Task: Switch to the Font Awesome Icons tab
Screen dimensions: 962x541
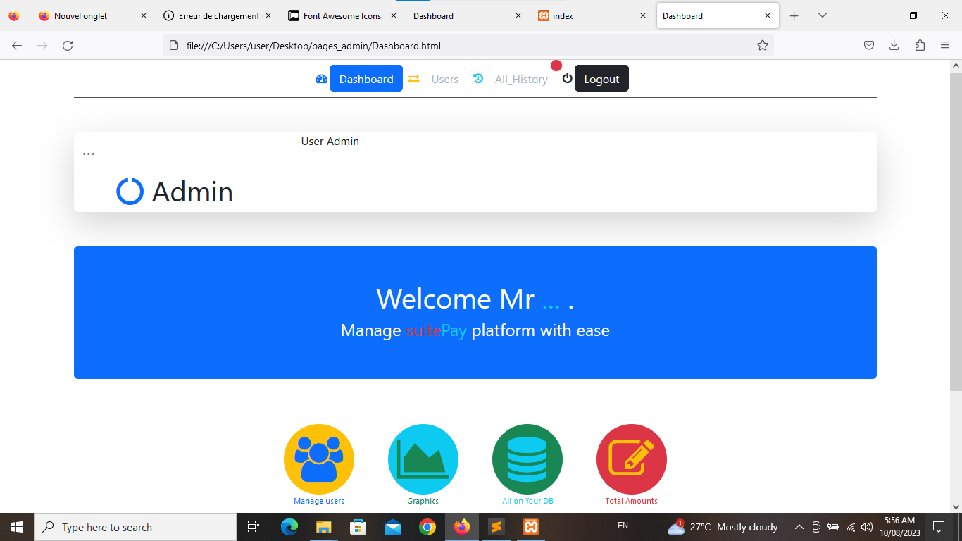Action: [x=342, y=15]
